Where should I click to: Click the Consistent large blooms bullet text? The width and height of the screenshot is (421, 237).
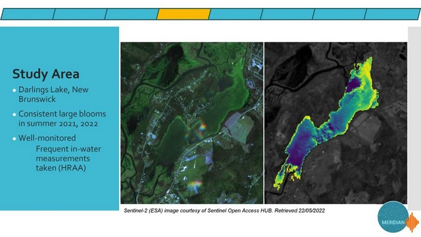pyautogui.click(x=62, y=118)
